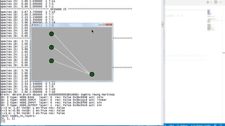Click 'ID: 1 type: NODE.INPUT' line with act: linear

(53, 100)
